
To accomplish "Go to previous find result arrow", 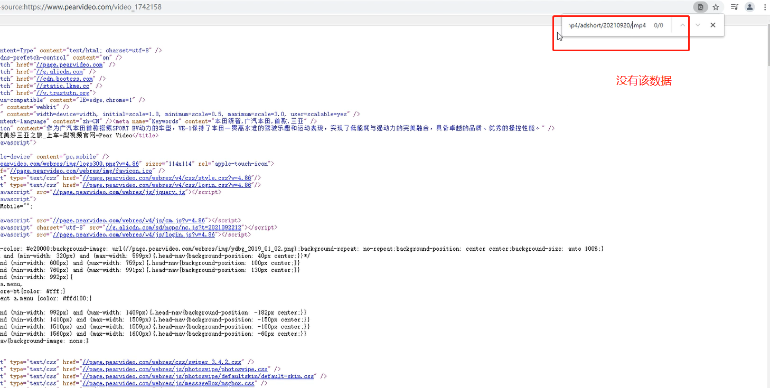I will coord(682,25).
